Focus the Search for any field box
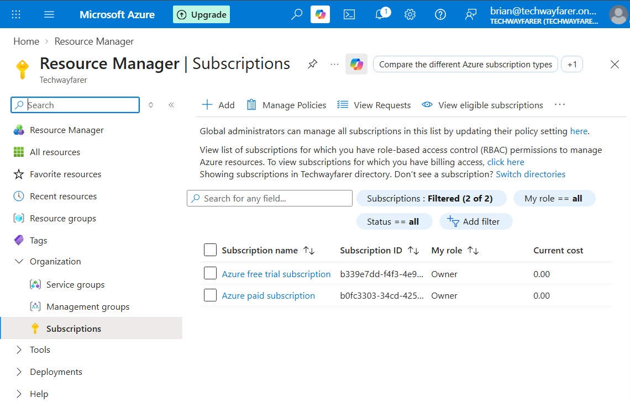 pos(270,198)
